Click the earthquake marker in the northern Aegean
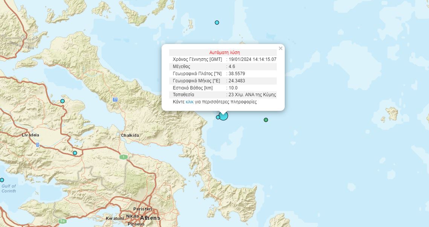The image size is (429, 227). click(x=217, y=23)
